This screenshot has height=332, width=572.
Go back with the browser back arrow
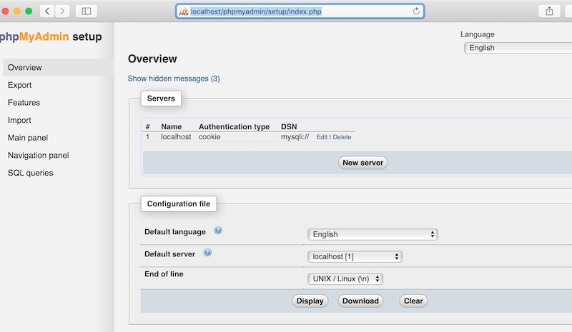tap(47, 11)
